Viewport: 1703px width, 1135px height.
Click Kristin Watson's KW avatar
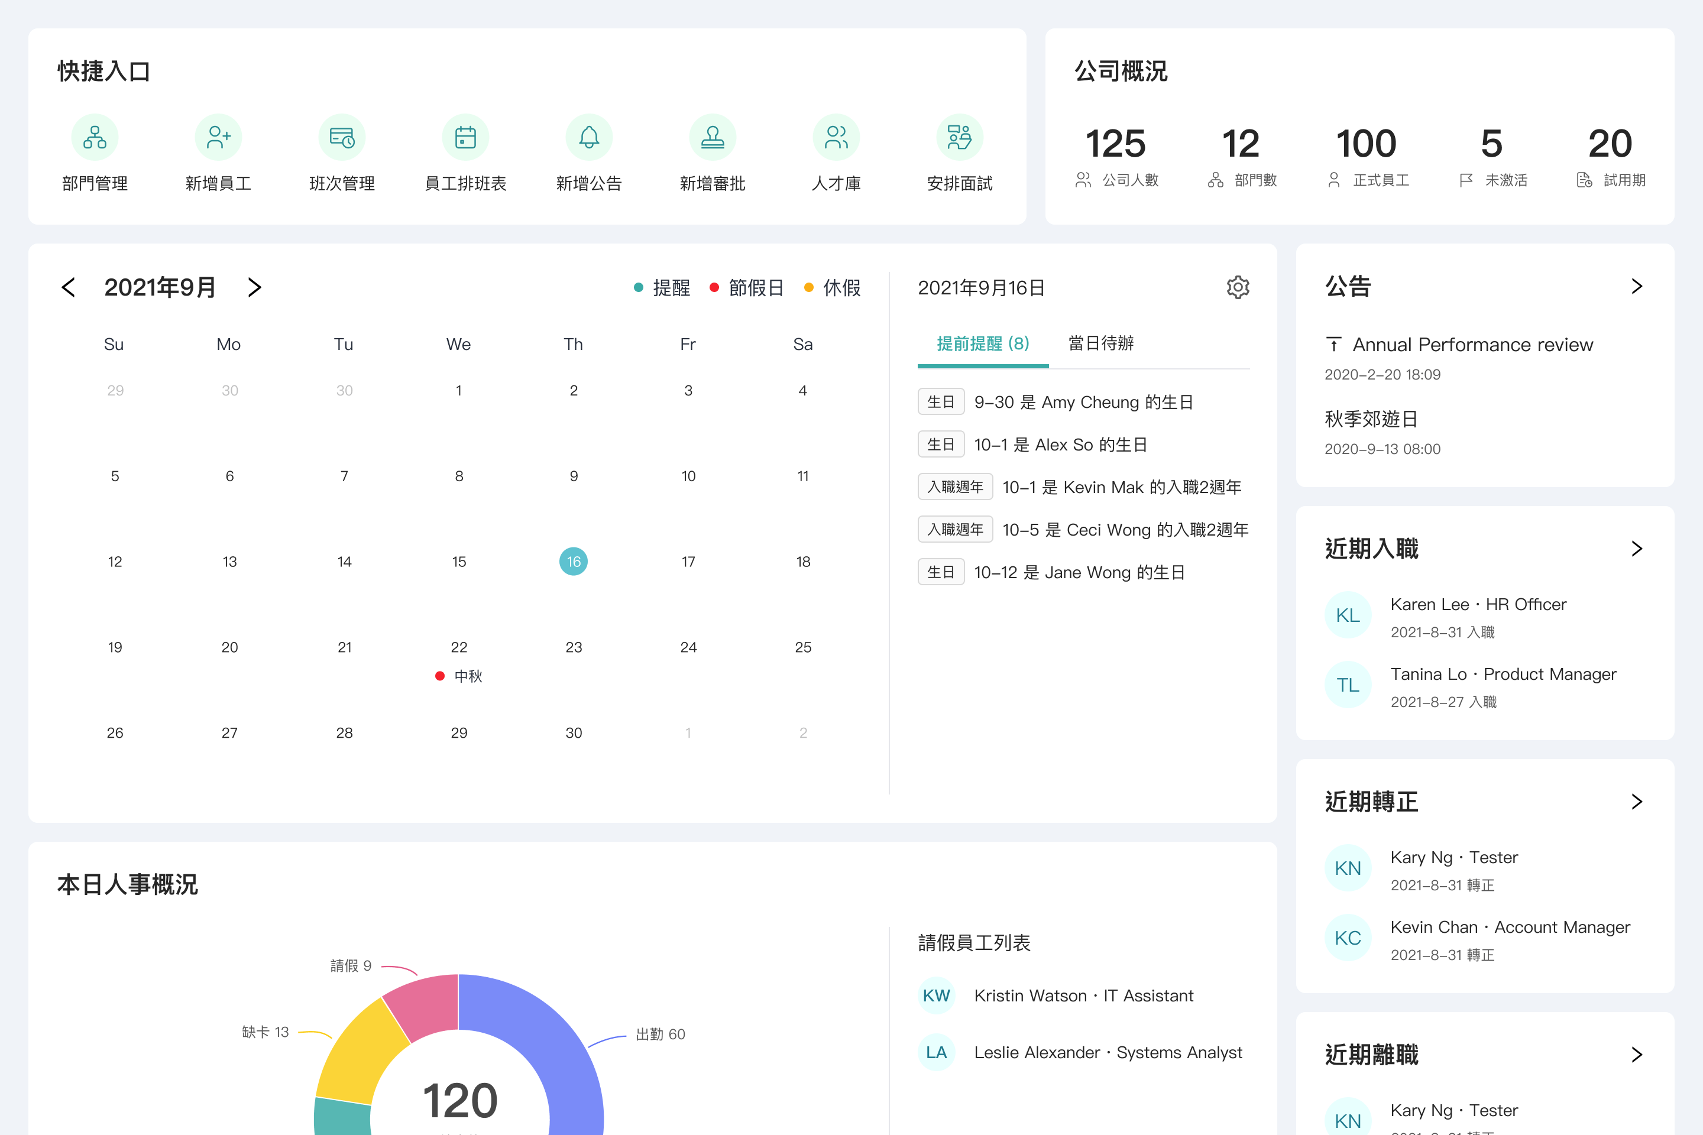click(936, 995)
